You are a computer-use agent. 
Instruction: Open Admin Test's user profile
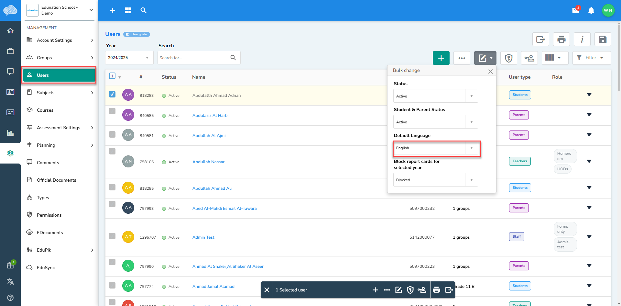tap(203, 237)
